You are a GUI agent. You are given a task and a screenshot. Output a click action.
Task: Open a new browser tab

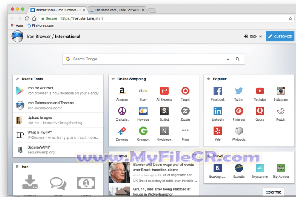(x=152, y=10)
